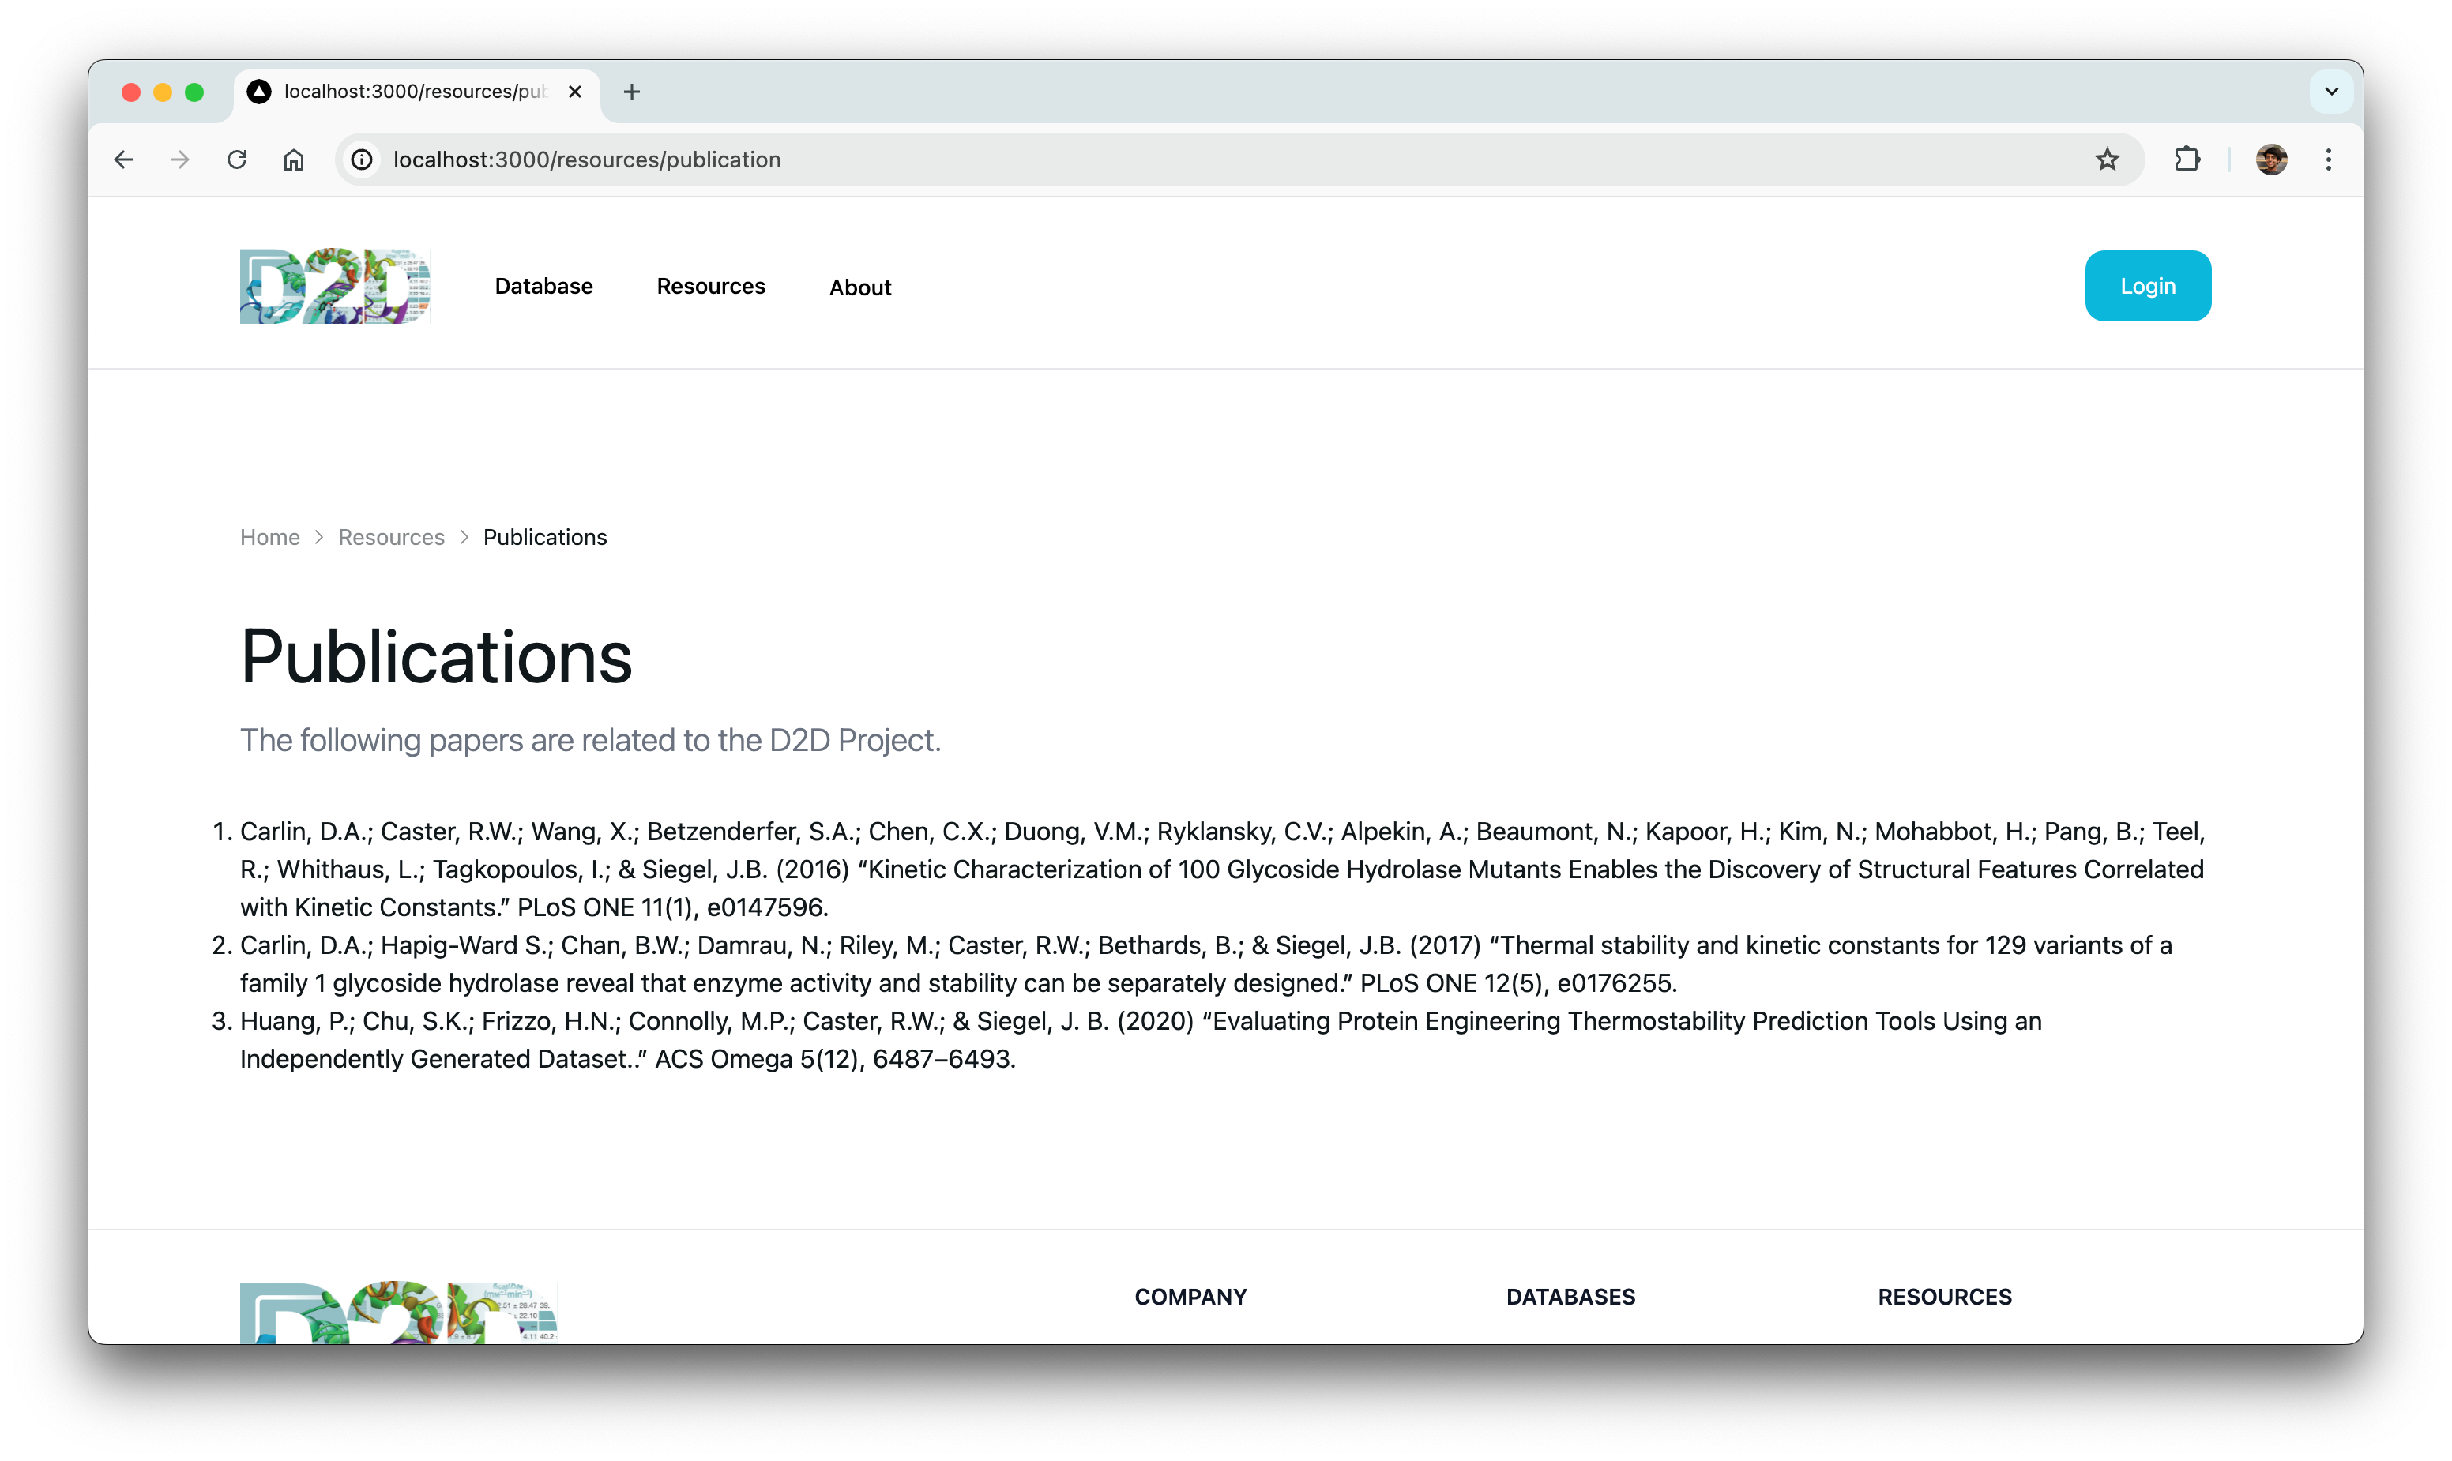
Task: Open the Chrome profile avatar
Action: click(2271, 160)
